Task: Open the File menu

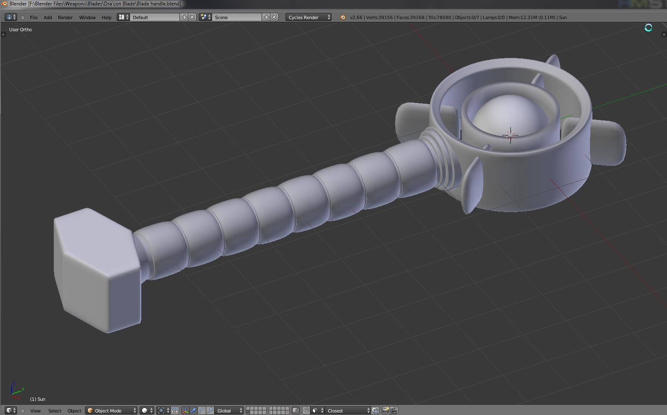Action: coord(34,17)
